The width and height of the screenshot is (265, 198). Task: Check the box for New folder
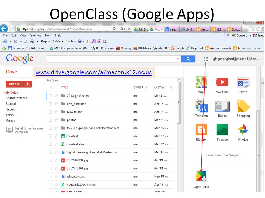[50, 112]
